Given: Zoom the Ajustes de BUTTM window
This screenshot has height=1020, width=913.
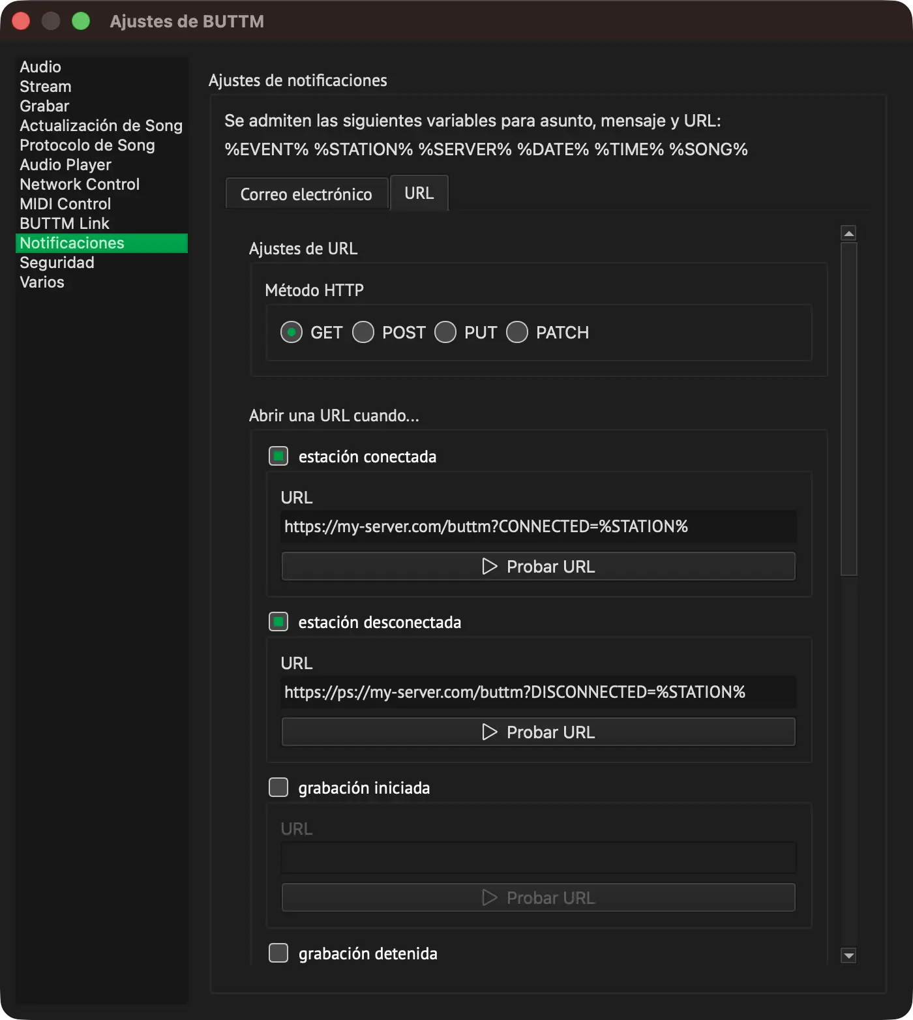Looking at the screenshot, I should pos(81,22).
